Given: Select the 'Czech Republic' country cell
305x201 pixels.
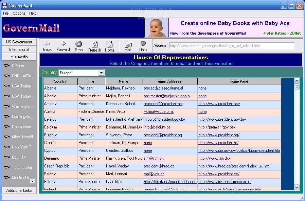Looking at the screenshot, I should pos(60,166).
